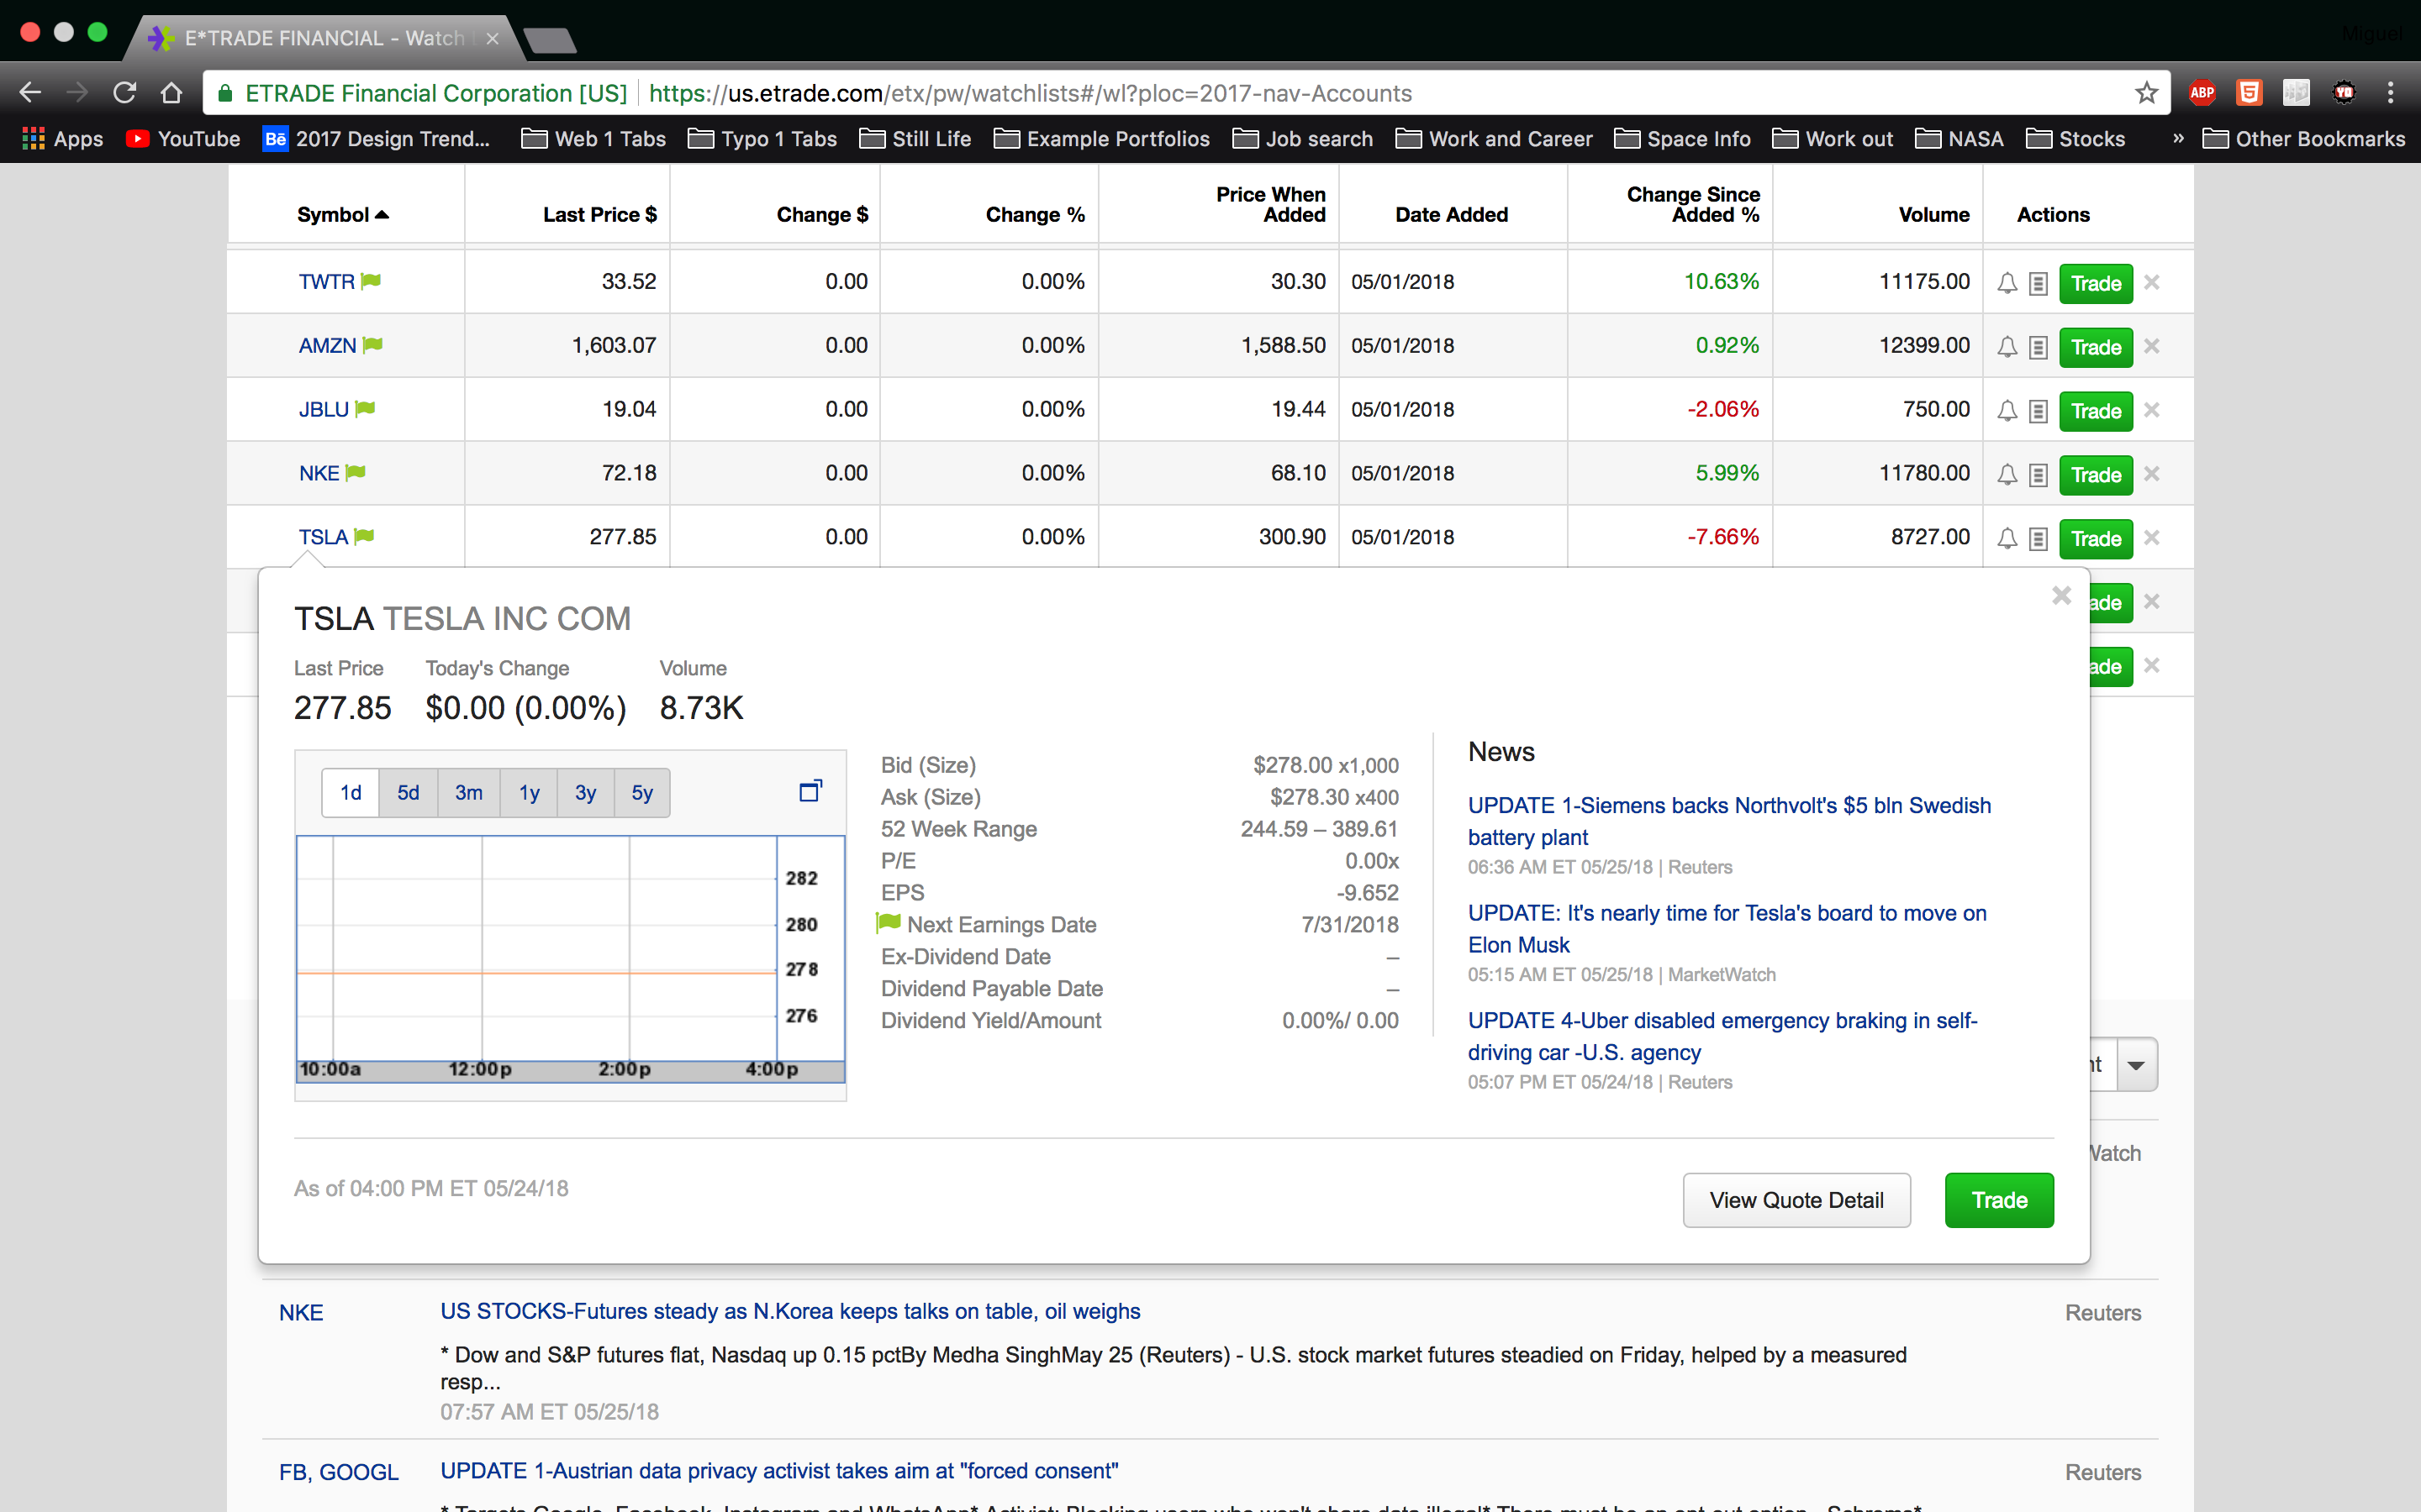Remove TSLA from the watchlist
This screenshot has height=1512, width=2421.
pos(2152,538)
